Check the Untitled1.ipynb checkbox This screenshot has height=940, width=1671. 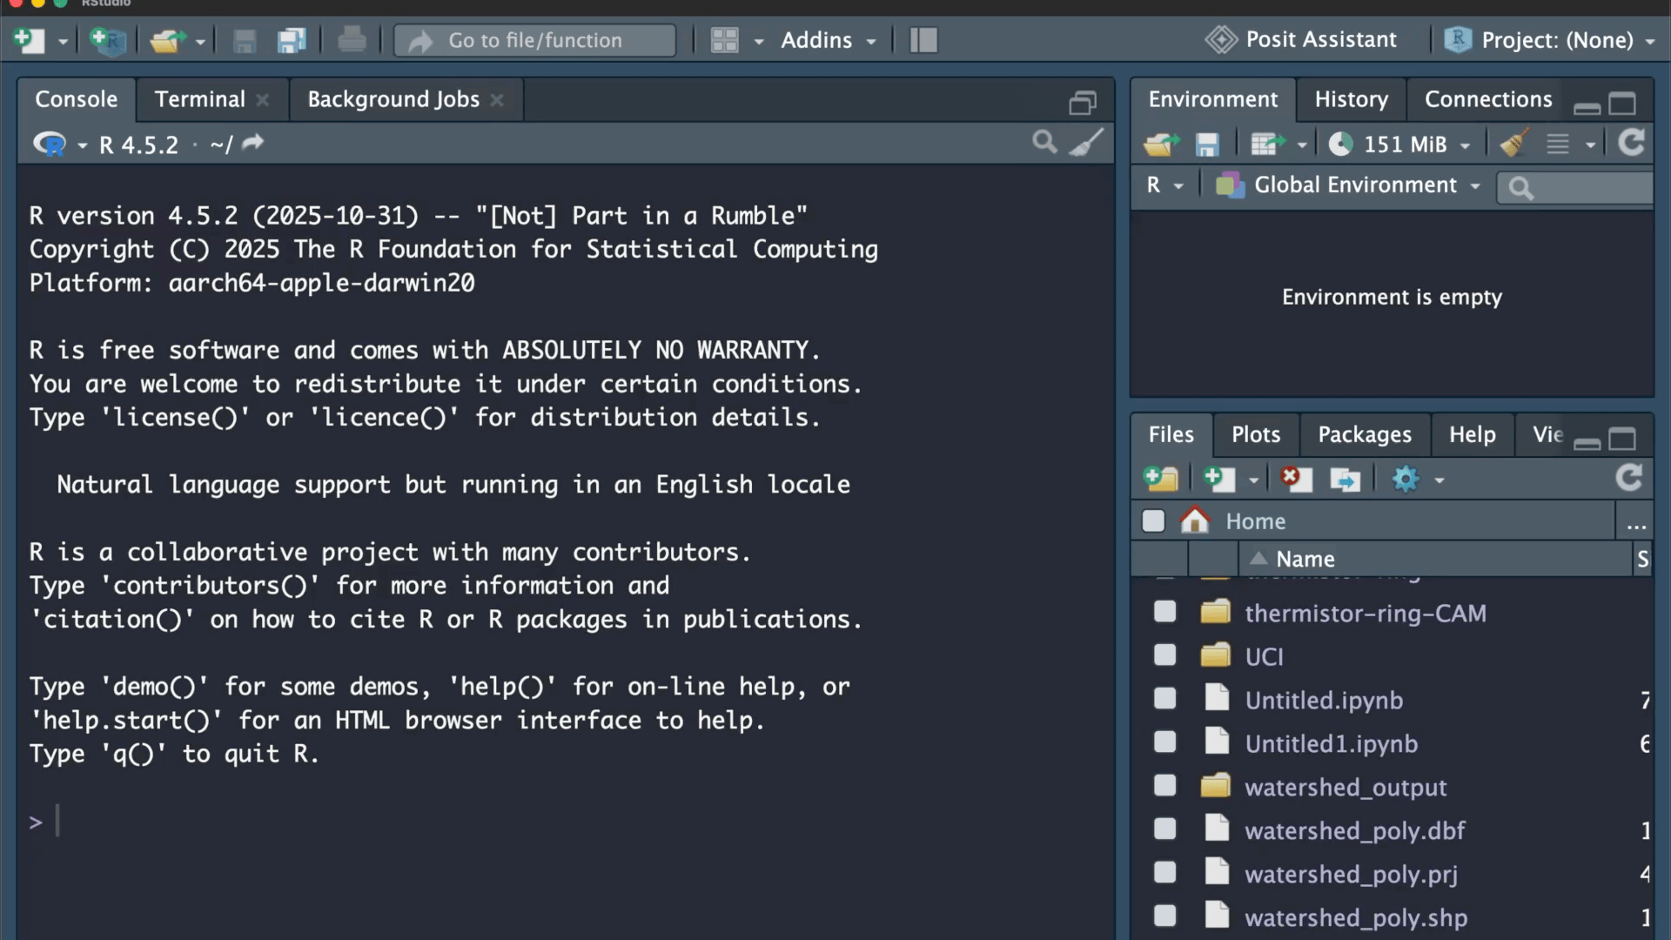coord(1164,742)
